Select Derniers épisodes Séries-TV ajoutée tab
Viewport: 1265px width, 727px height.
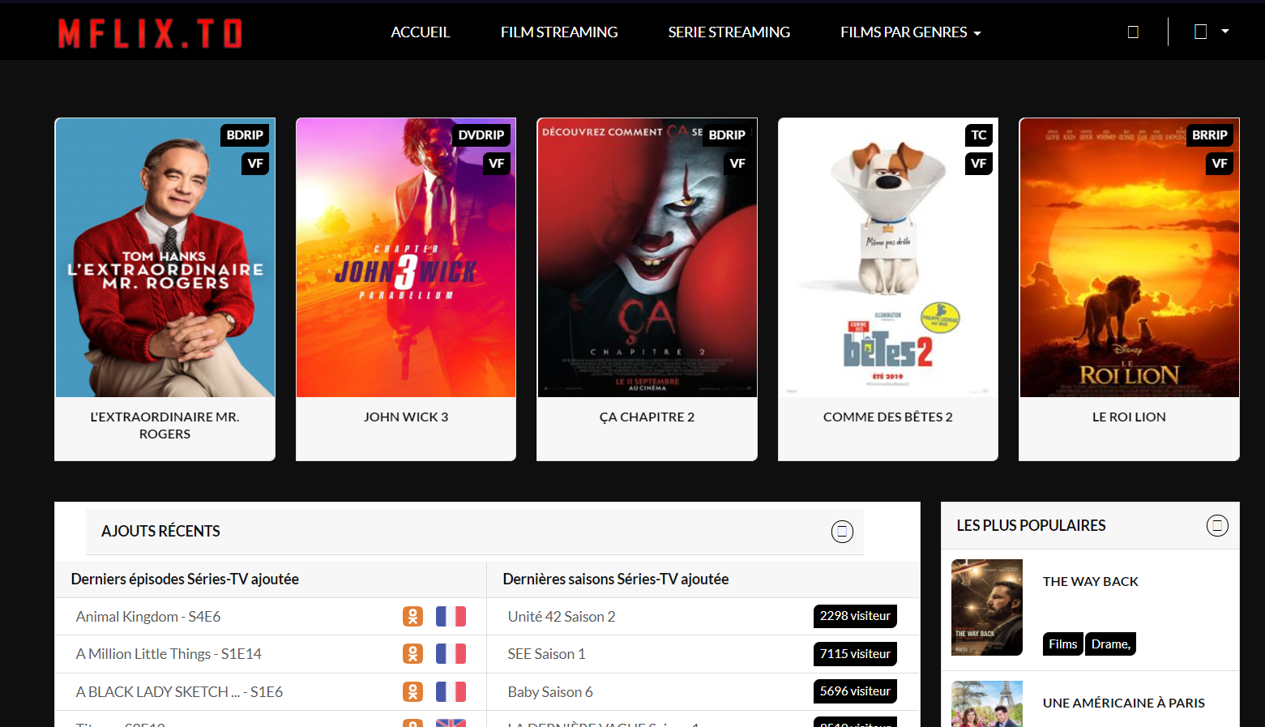[185, 579]
